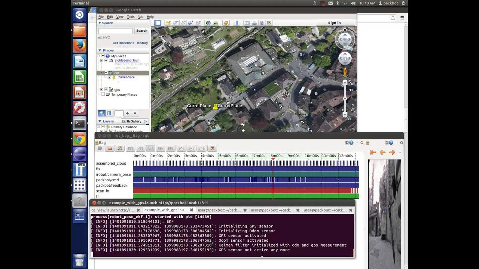This screenshot has height=269, width=479.
Task: Open the File menu in Google Earth
Action: pos(101,17)
